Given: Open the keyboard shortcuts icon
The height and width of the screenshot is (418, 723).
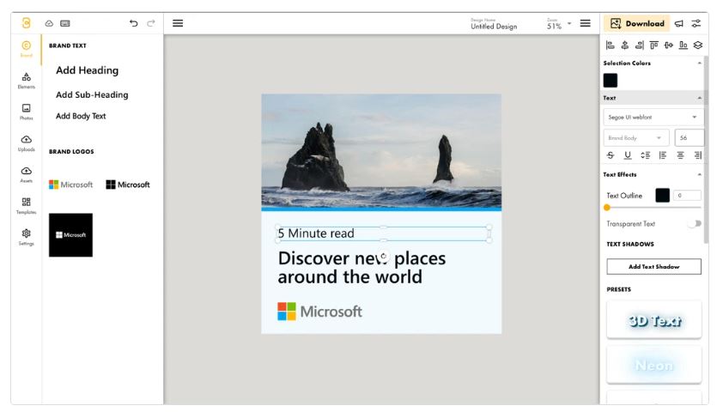Looking at the screenshot, I should (65, 23).
